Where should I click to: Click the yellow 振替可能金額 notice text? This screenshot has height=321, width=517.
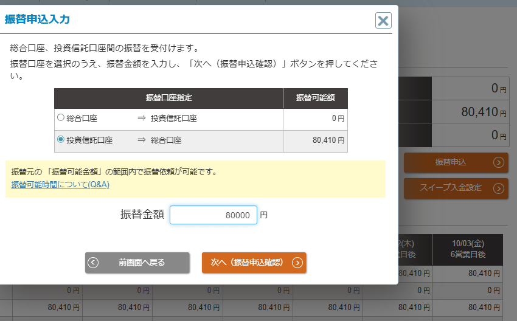(x=114, y=172)
